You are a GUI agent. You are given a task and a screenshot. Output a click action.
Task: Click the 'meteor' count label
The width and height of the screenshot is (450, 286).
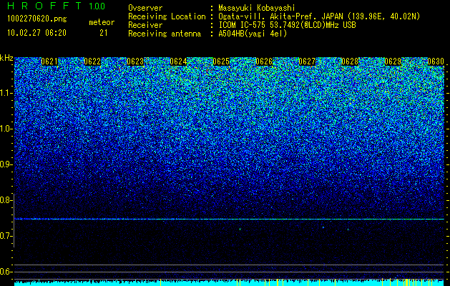[x=102, y=22]
